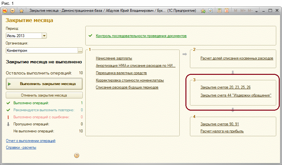Image resolution: width=282 pixels, height=165 pixels.
Task: Click Закрытие месяца не выполнено status text
Action: tap(44, 62)
